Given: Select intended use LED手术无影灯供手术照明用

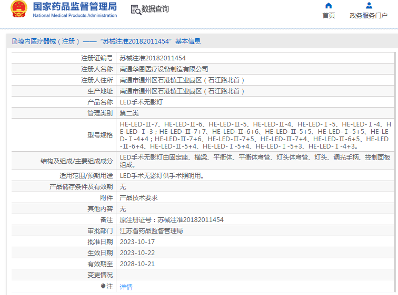Looking at the screenshot, I should (162, 176).
